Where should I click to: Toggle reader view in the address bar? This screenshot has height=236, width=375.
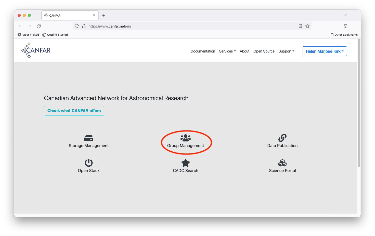pos(300,26)
